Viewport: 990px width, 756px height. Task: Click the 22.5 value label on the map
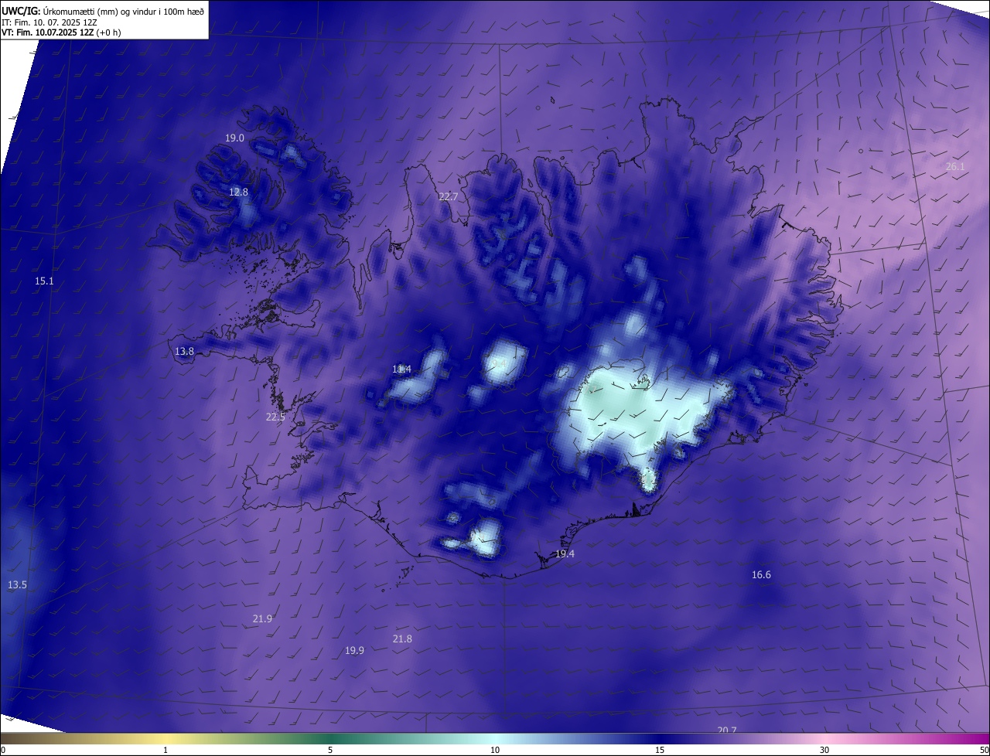tap(275, 417)
